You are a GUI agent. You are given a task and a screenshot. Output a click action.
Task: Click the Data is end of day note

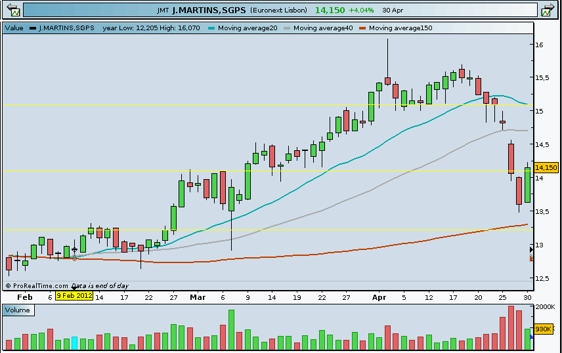(x=100, y=285)
